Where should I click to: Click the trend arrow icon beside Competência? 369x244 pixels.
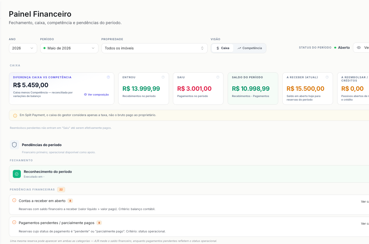click(239, 48)
